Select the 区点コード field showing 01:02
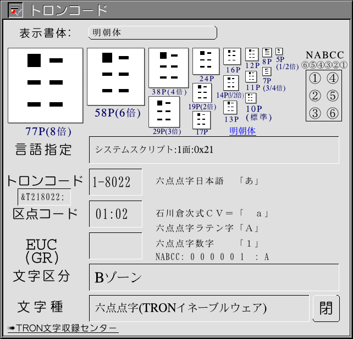Viewport: 353px width, 339px height. [108, 214]
